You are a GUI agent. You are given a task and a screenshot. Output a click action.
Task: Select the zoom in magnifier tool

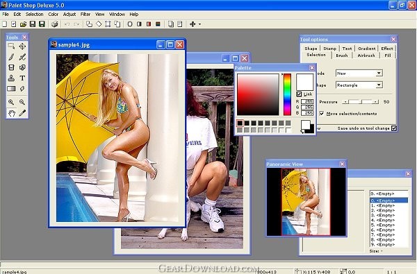[x=11, y=102]
